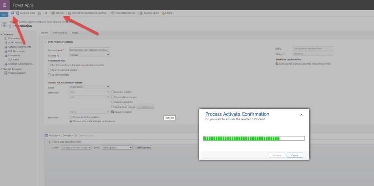Click the Set Properties button
Screen dimensions: 374x186
click(x=143, y=147)
